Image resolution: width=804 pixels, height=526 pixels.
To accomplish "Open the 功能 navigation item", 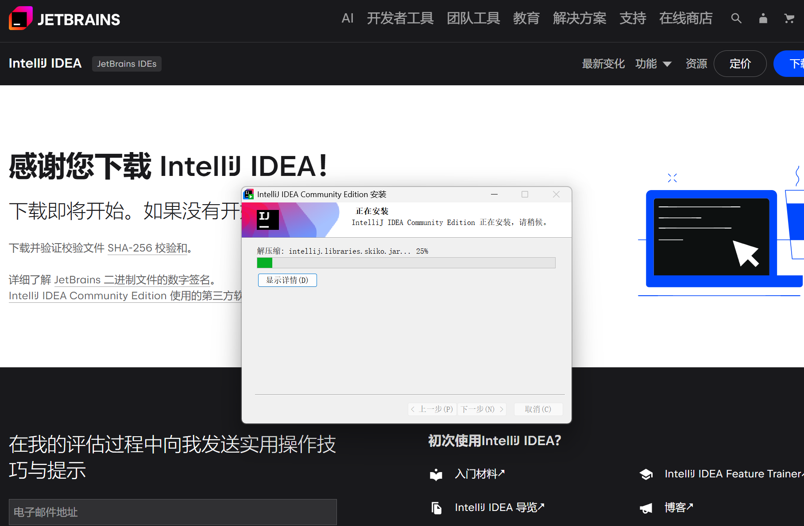I will 646,64.
